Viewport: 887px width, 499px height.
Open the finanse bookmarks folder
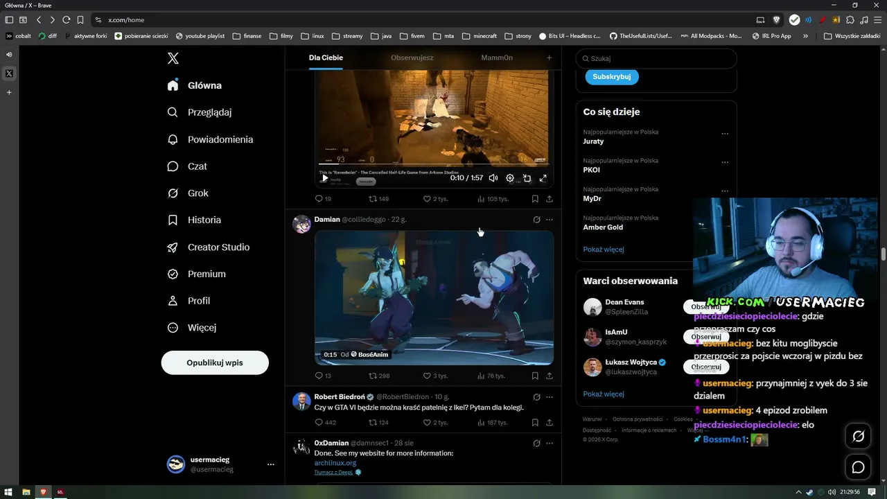coord(247,36)
